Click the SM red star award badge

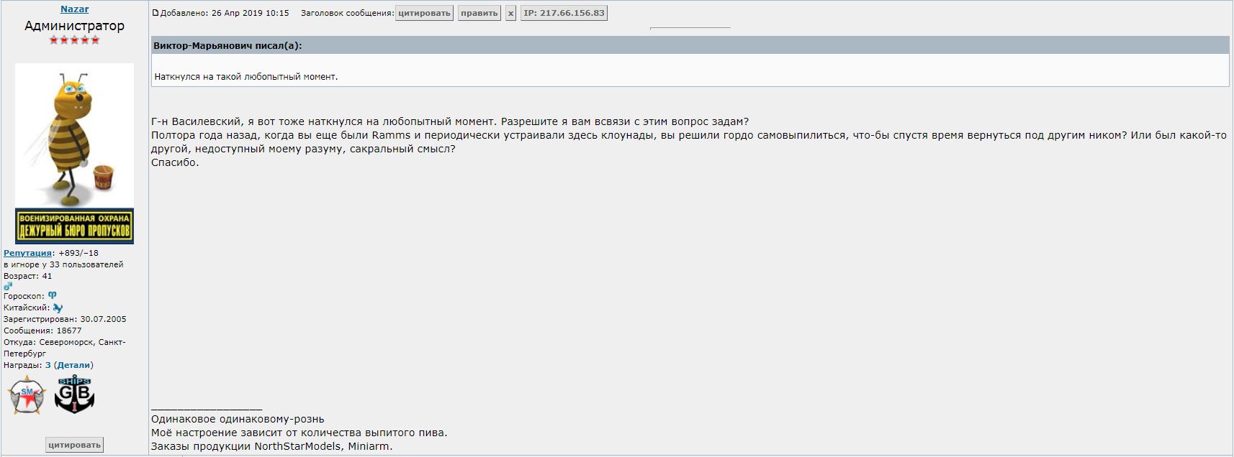(x=27, y=394)
